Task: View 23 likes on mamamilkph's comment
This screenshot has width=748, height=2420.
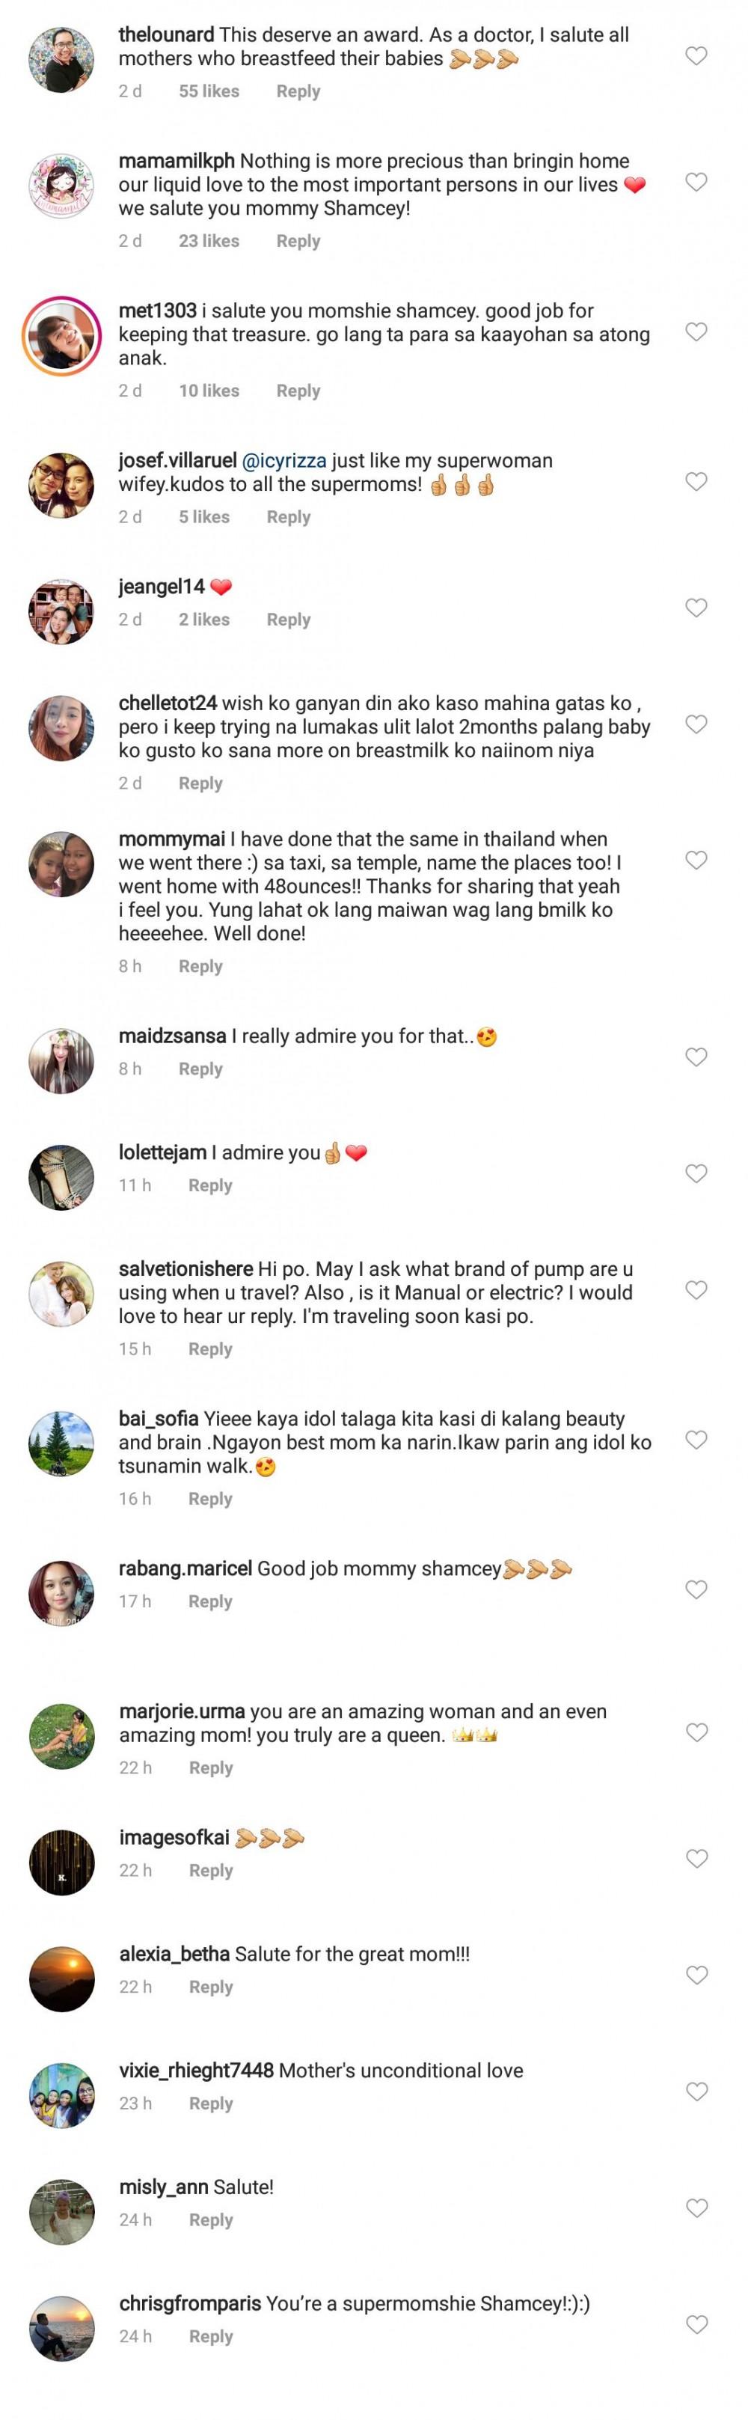Action: [209, 240]
